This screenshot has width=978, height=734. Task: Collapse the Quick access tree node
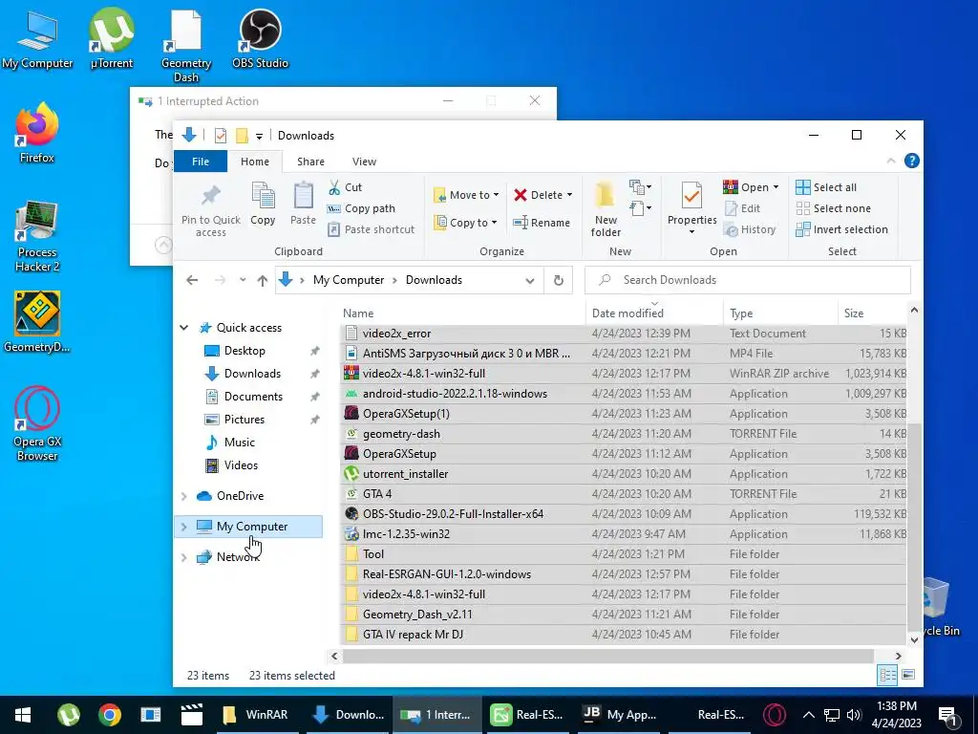coord(184,328)
